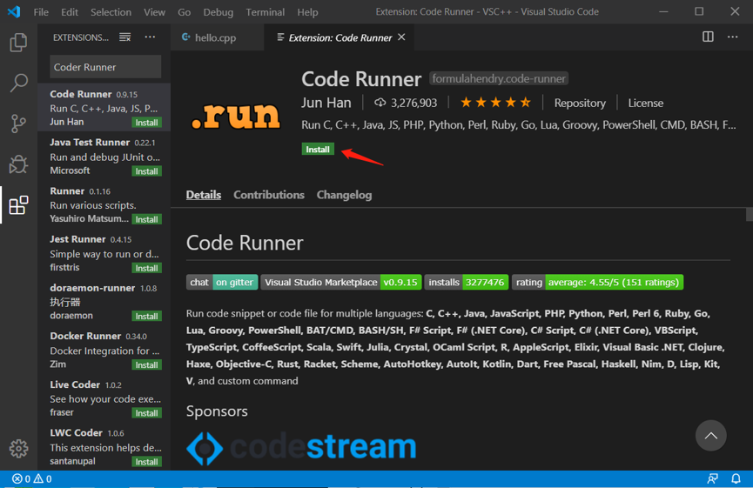Image resolution: width=753 pixels, height=488 pixels.
Task: Click the scroll-to-top arrow button
Action: (x=710, y=436)
